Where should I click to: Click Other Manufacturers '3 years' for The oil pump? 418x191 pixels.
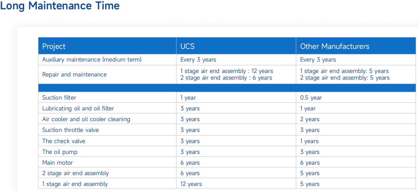310,152
